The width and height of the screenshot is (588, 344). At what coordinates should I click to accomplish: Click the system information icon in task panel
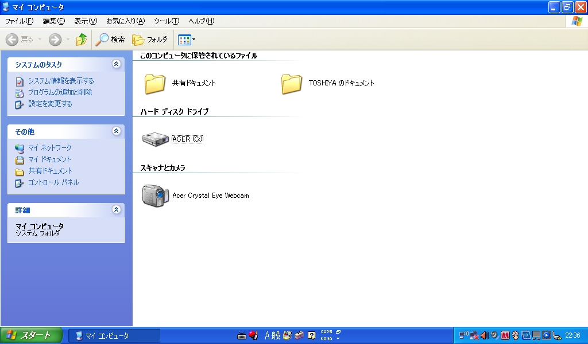[x=20, y=81]
